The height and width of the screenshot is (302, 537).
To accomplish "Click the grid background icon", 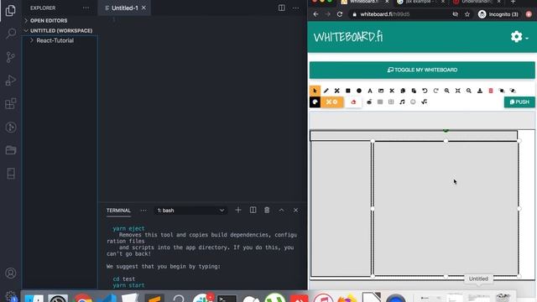I will pyautogui.click(x=391, y=102).
